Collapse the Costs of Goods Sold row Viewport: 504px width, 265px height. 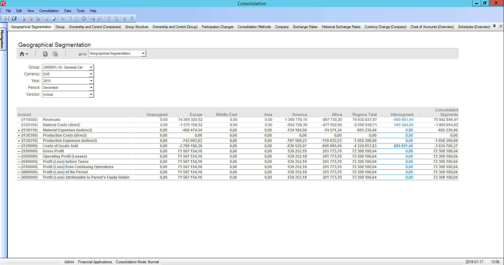point(19,146)
